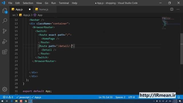Click the export default App statement

coord(37,91)
